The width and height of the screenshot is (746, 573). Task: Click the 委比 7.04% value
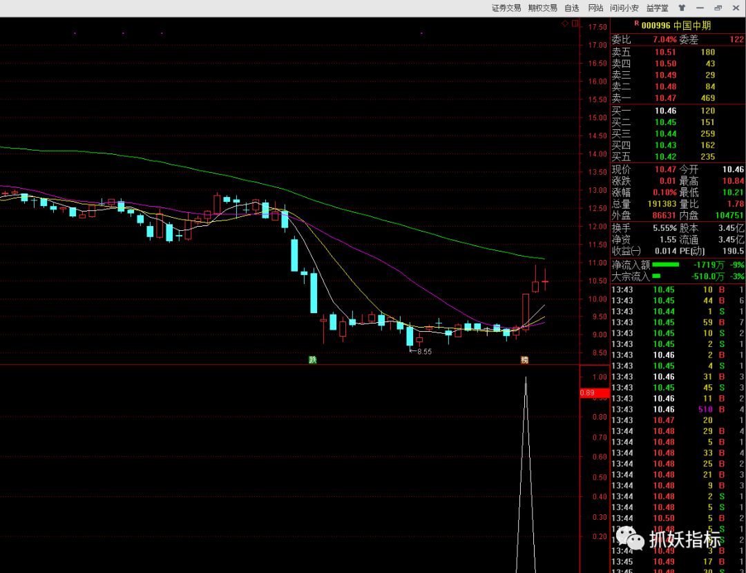pyautogui.click(x=664, y=40)
